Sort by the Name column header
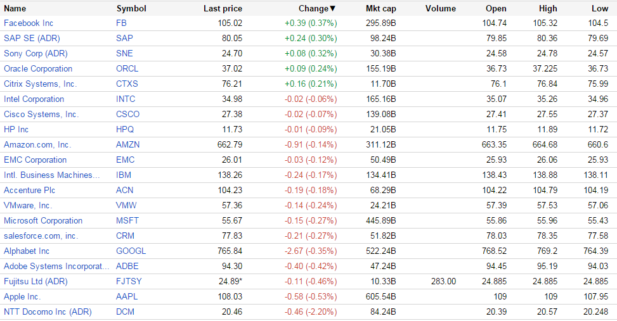The width and height of the screenshot is (617, 321). pyautogui.click(x=15, y=8)
